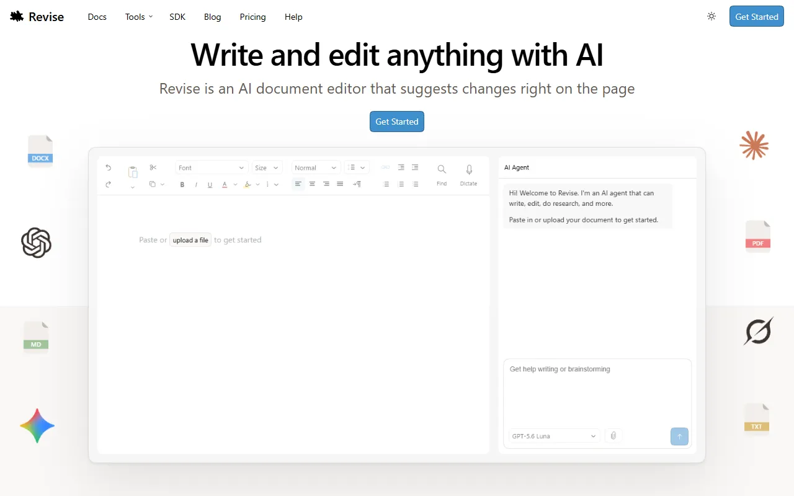This screenshot has width=794, height=496.
Task: Align text left
Action: click(298, 184)
